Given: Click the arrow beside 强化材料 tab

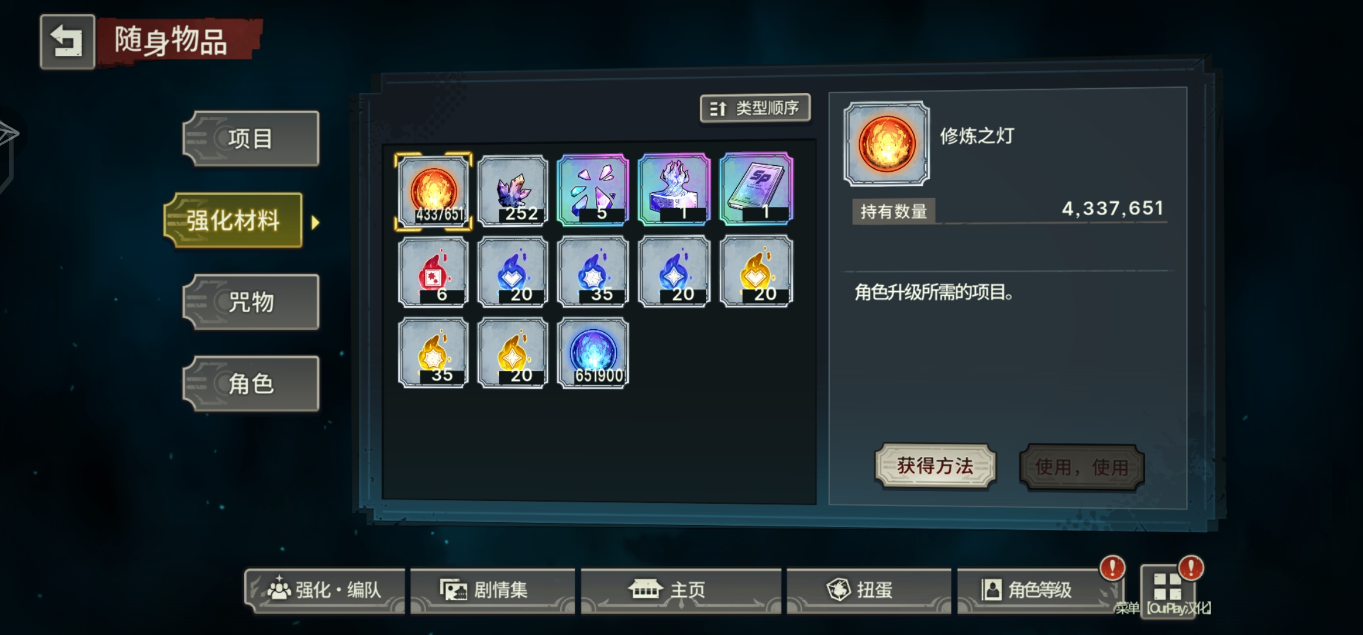Looking at the screenshot, I should pyautogui.click(x=315, y=222).
